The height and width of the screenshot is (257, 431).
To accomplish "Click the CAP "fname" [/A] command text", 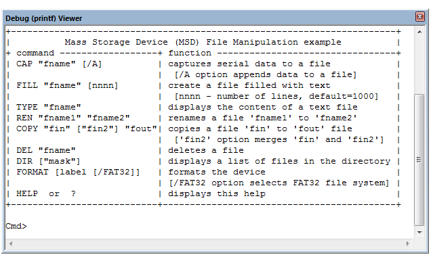I will pos(59,64).
